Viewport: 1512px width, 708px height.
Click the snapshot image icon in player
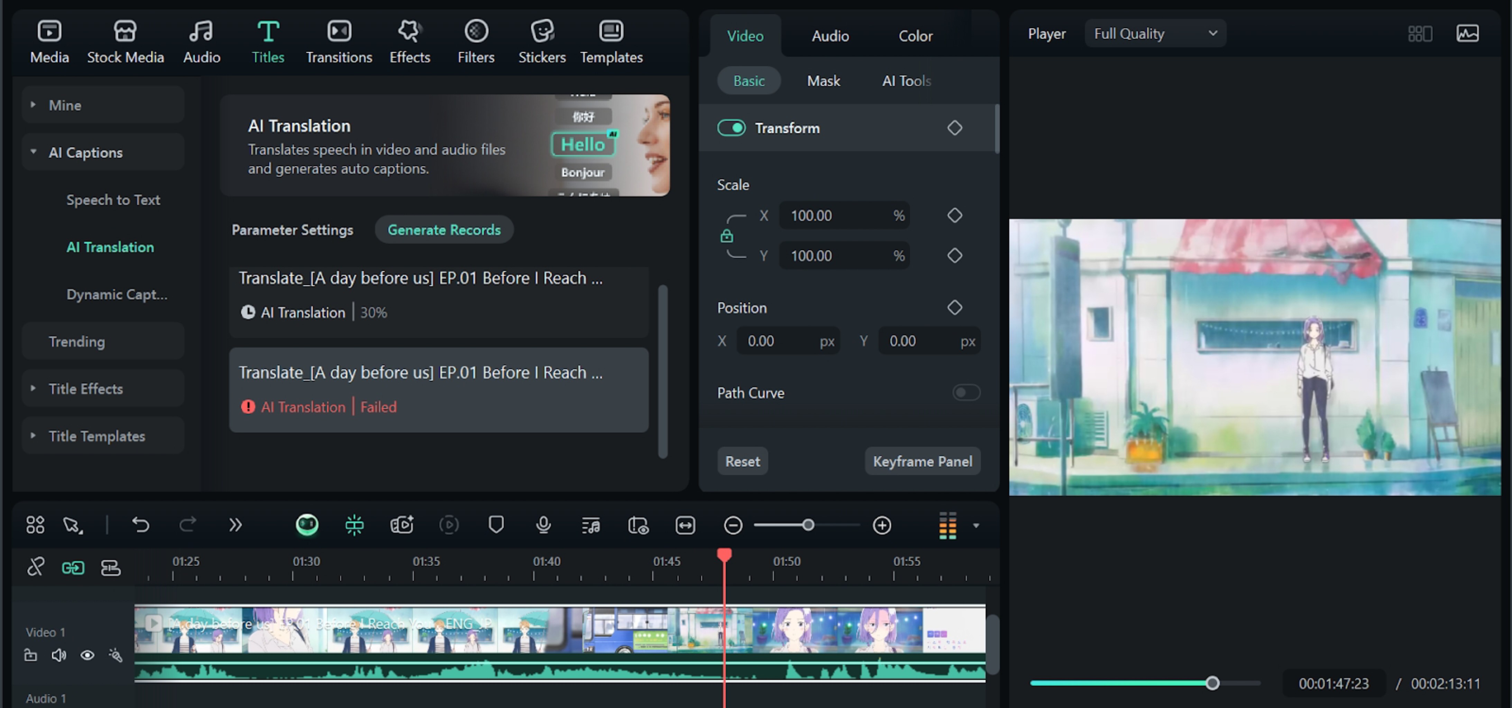click(x=1467, y=34)
